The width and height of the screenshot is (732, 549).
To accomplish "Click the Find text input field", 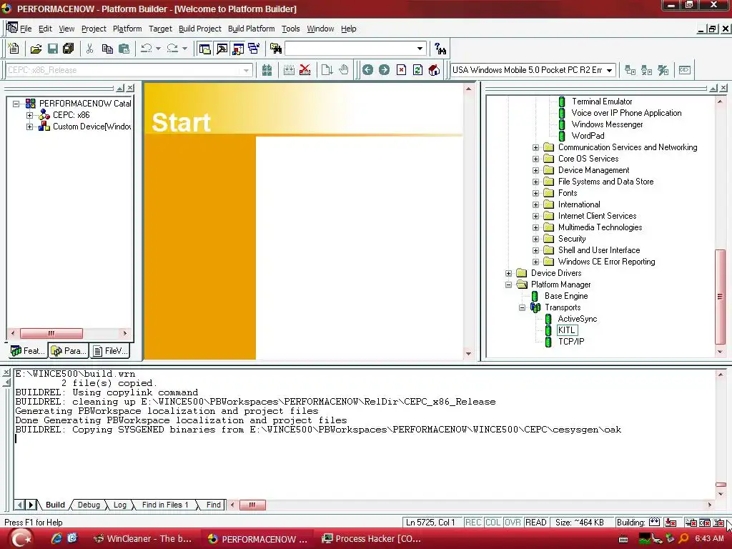I will [x=350, y=49].
